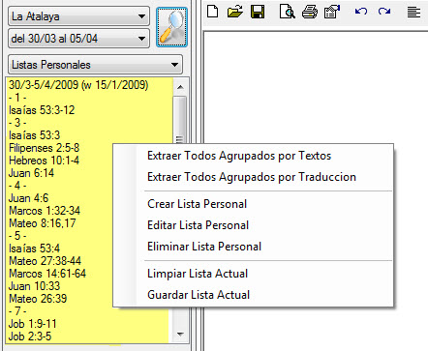This screenshot has height=351, width=428.
Task: Select Editar Lista Personal menu entry
Action: [x=198, y=225]
